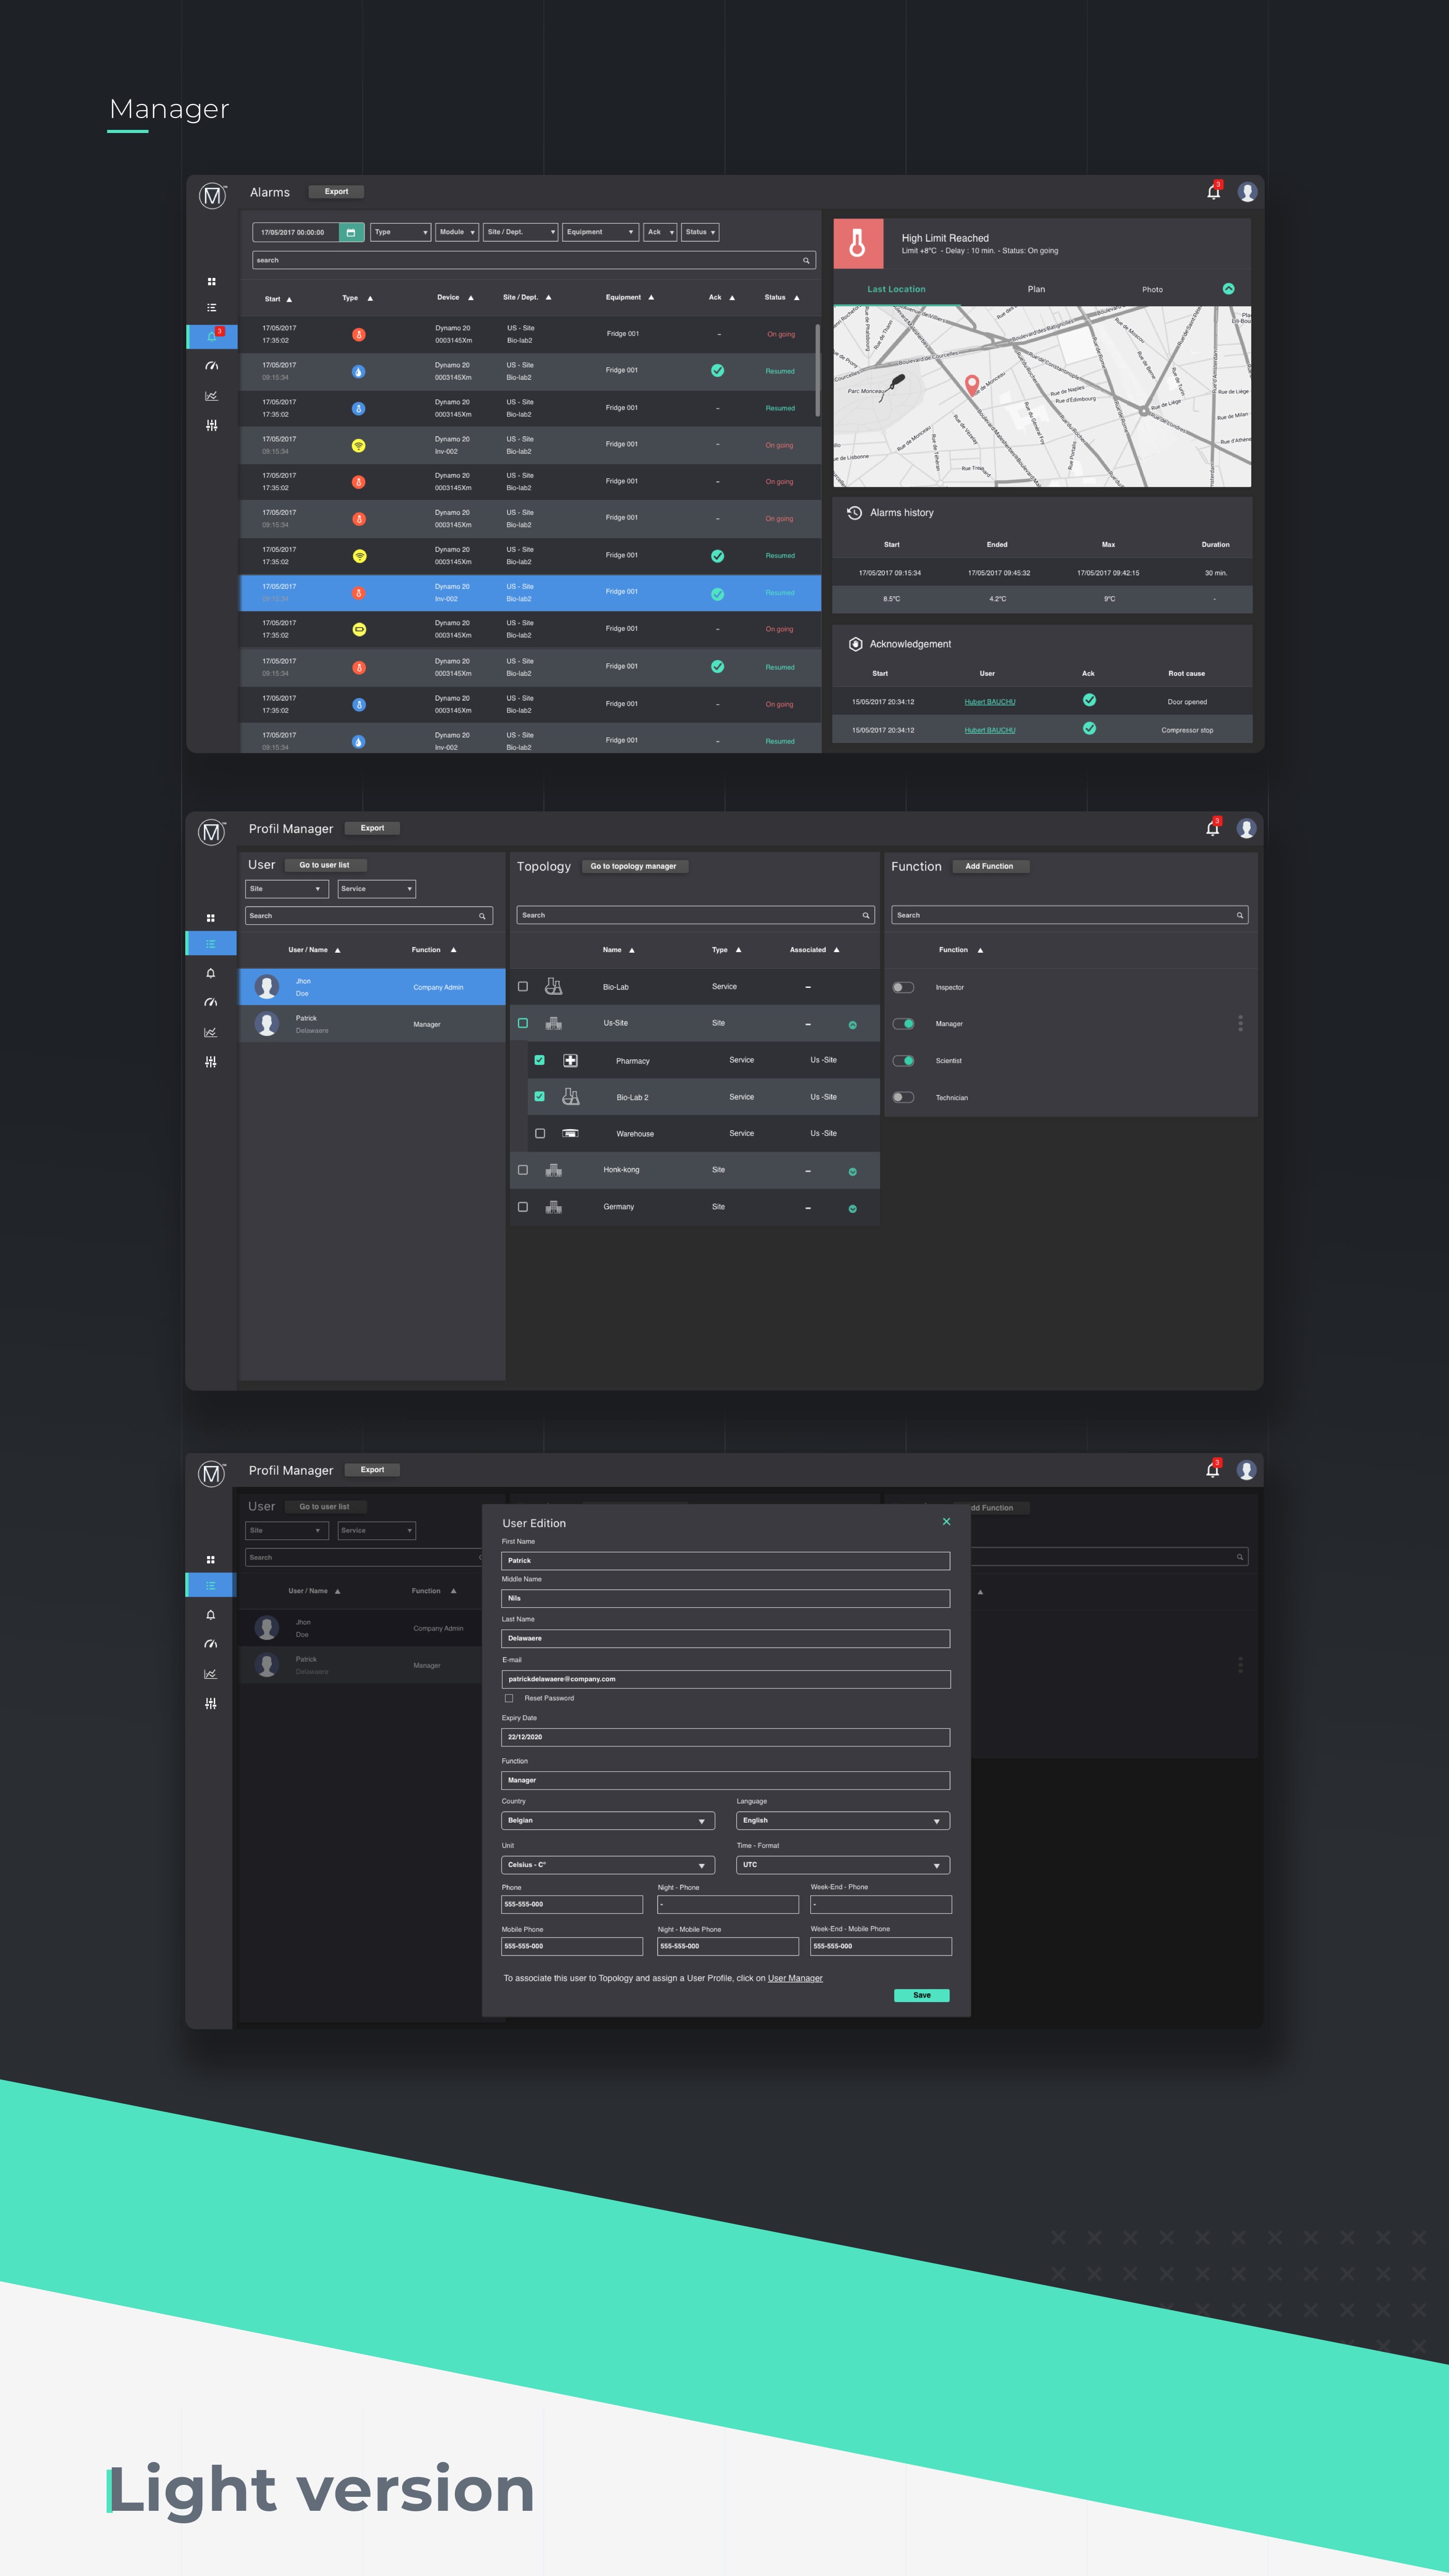Switch to the Photo tab

(x=1152, y=289)
